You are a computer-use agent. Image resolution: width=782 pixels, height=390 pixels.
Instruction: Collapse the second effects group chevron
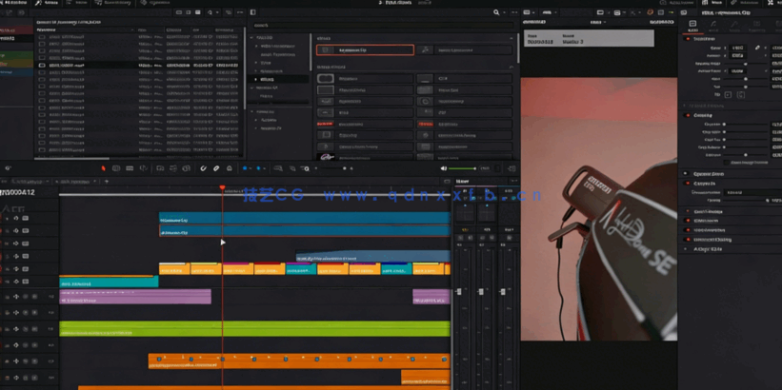click(511, 67)
